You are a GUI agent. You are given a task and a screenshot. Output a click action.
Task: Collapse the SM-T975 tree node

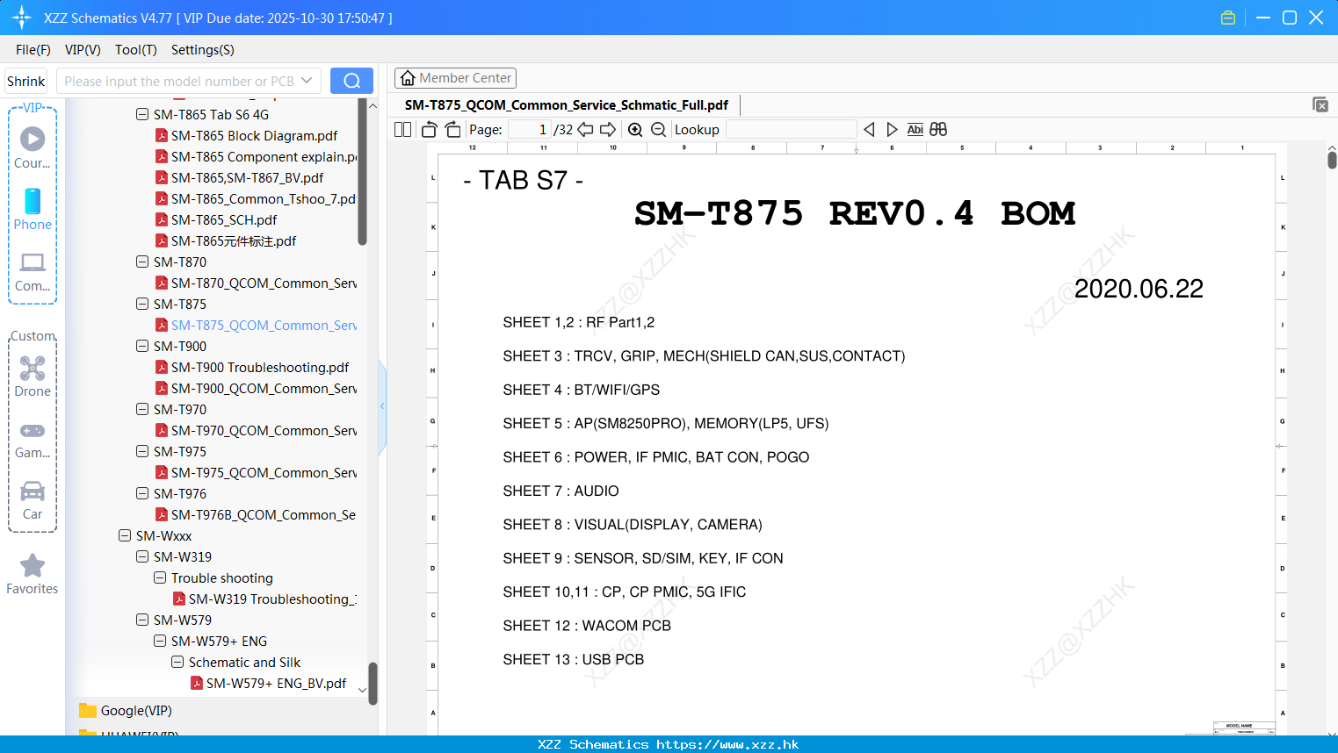(x=142, y=451)
